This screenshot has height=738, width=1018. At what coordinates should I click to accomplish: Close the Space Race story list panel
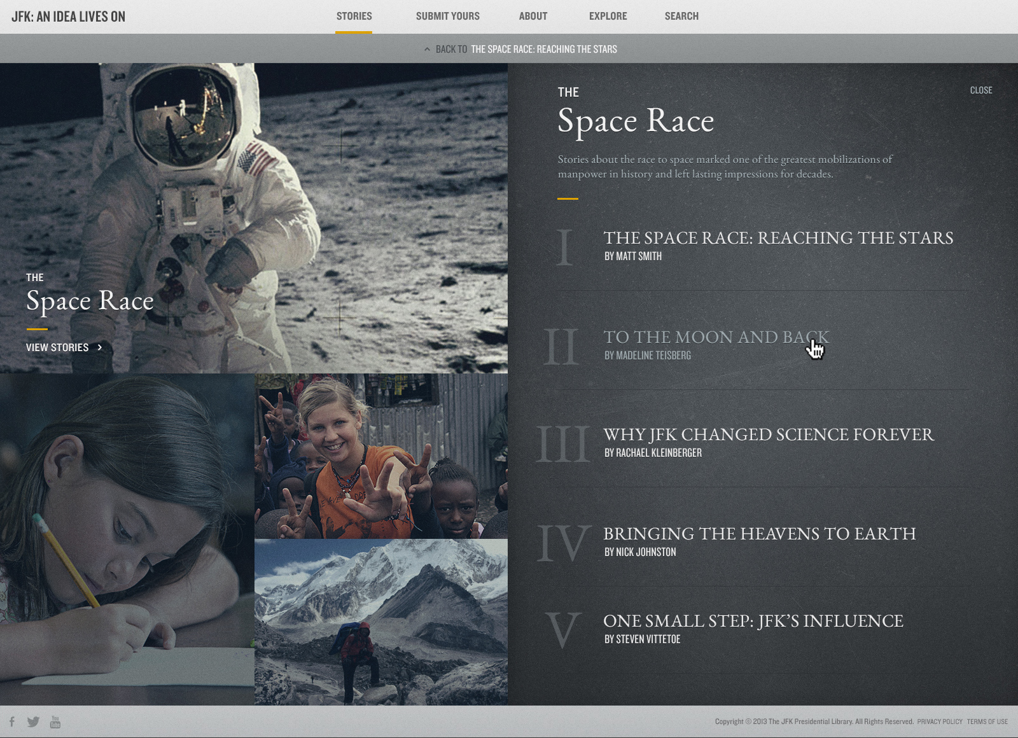(980, 90)
